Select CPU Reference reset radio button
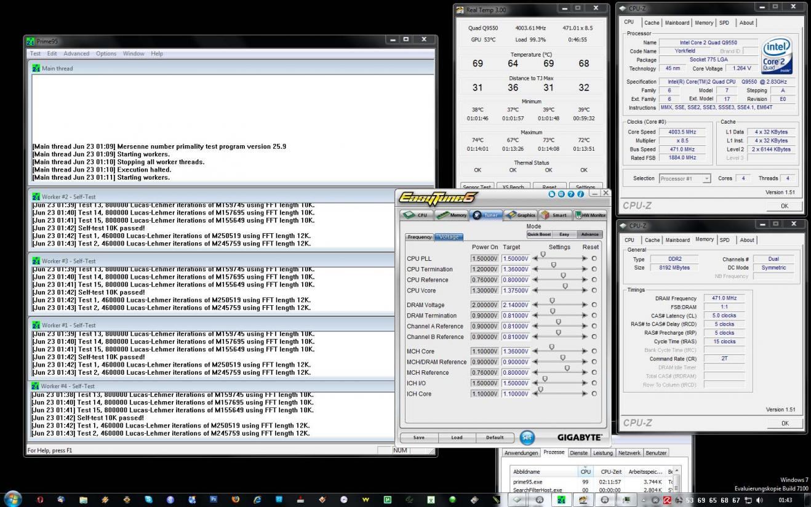This screenshot has width=811, height=507. (x=594, y=280)
